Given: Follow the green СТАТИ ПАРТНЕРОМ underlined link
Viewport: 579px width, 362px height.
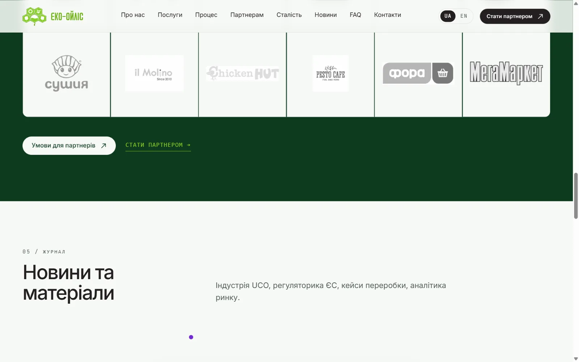Looking at the screenshot, I should coord(158,145).
